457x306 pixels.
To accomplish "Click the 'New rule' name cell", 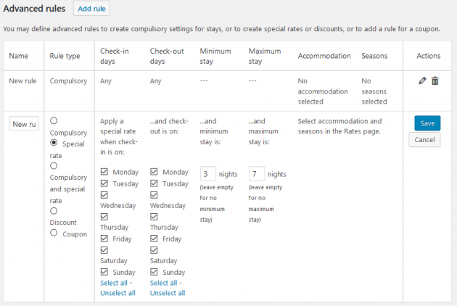I will pyautogui.click(x=22, y=81).
